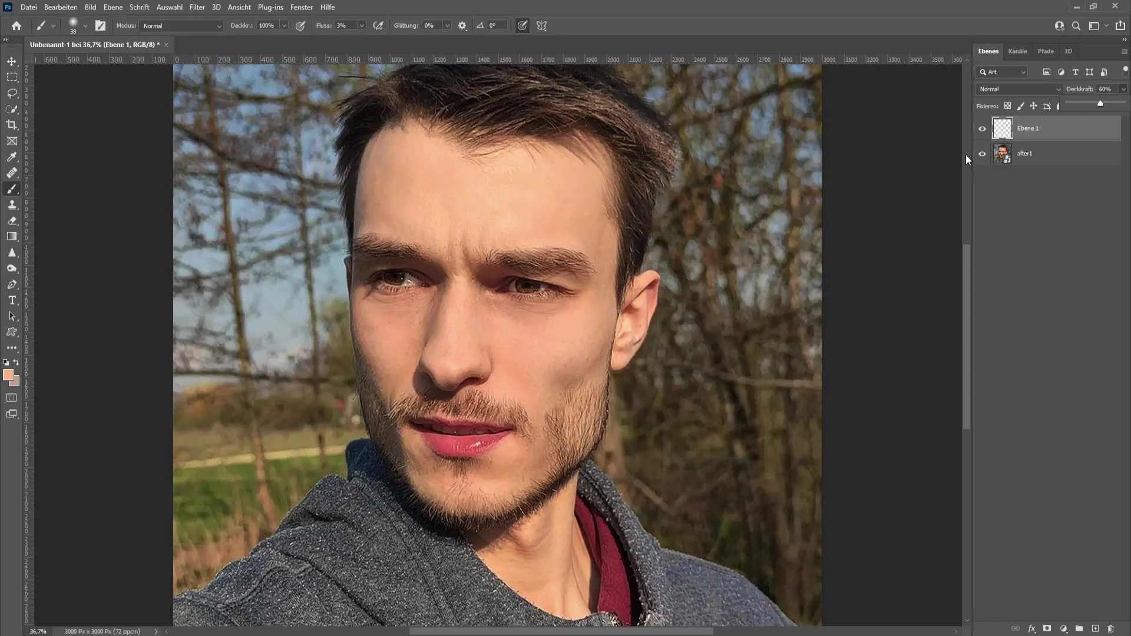Select the Crop tool
Screen dimensions: 1131x636
coord(12,124)
